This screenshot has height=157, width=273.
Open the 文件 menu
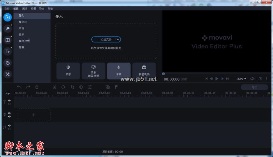(7, 9)
